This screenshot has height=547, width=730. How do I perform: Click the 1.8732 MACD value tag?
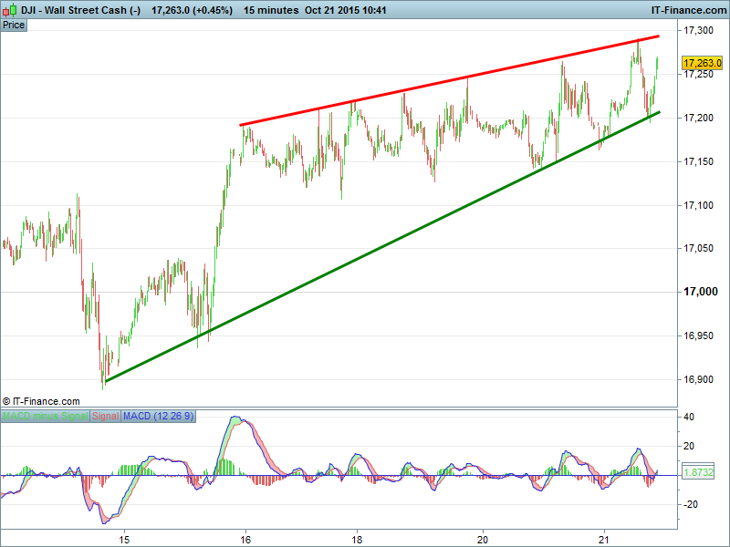pos(698,473)
